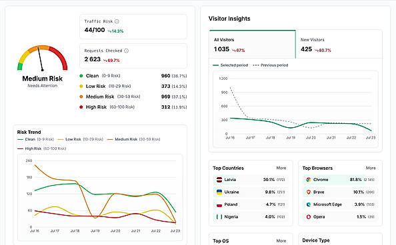This screenshot has width=396, height=245.
Task: Open More in Top Browsers
Action: 371,168
